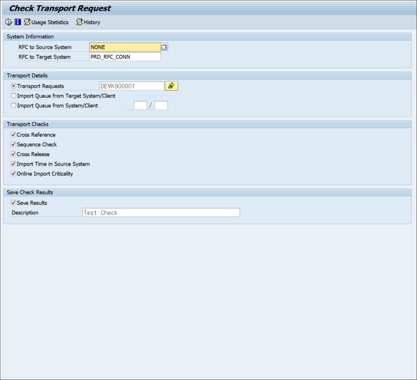
Task: Click the RFC to Target System field
Action: (125, 57)
